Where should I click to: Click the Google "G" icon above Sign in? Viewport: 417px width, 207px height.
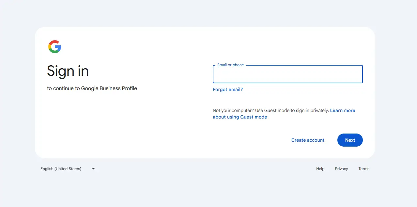coord(55,47)
